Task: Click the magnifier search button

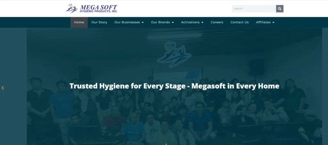Action: [280, 9]
